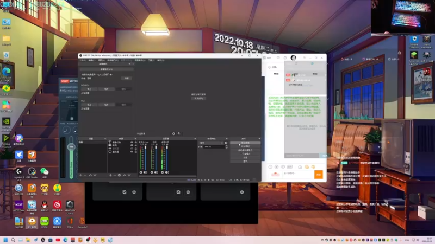Image resolution: width=435 pixels, height=244 pixels.
Task: Click Start Recording in OBS Controls
Action: click(245, 146)
